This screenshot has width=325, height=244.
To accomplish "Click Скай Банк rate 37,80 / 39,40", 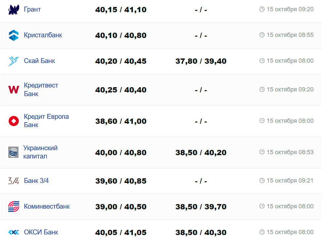I will (x=201, y=61).
